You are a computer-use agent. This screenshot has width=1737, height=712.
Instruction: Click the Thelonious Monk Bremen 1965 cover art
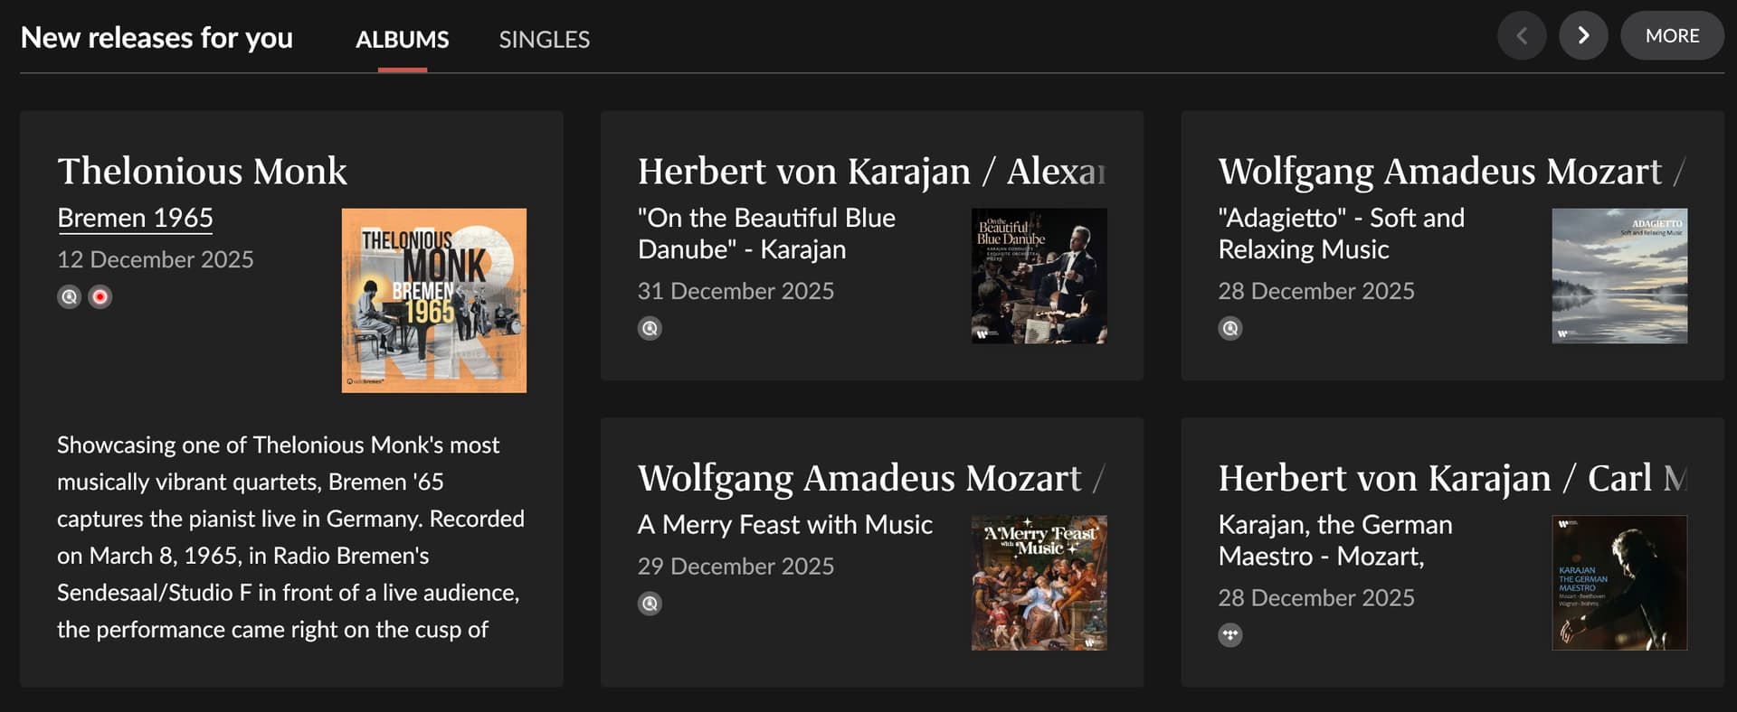coord(433,301)
